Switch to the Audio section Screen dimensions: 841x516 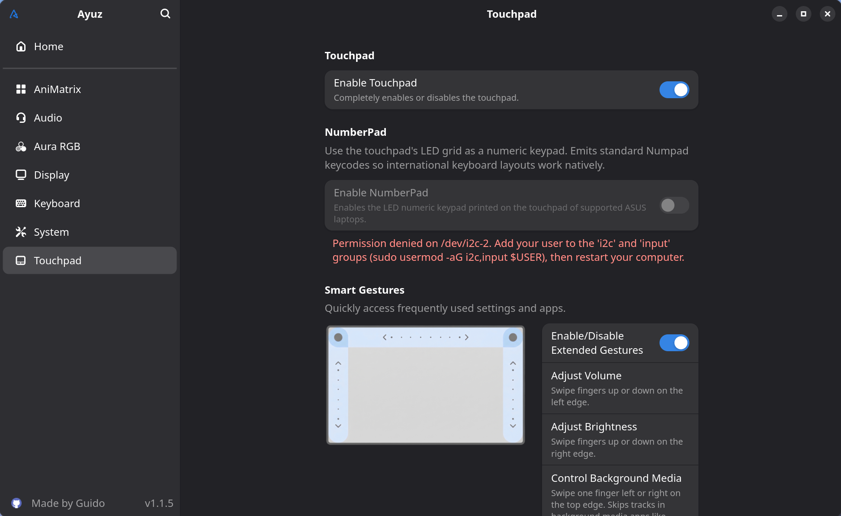[90, 118]
